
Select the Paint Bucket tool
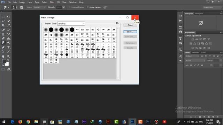tap(8, 39)
